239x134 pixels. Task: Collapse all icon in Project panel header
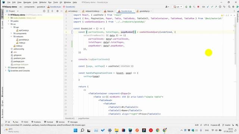click(52, 11)
